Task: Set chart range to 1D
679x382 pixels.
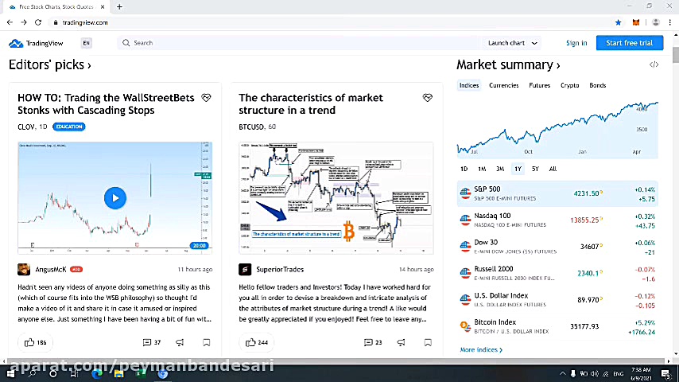Action: (x=464, y=169)
